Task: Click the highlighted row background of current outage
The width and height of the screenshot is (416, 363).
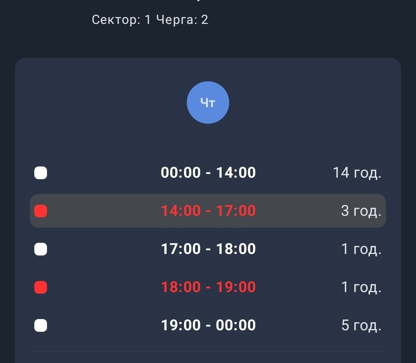Action: click(x=208, y=211)
